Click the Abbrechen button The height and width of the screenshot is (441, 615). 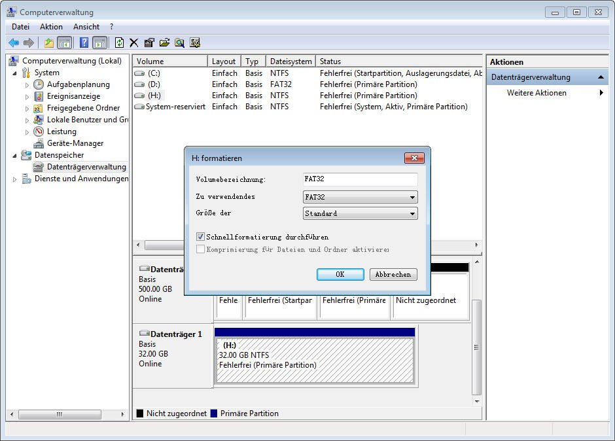click(393, 274)
